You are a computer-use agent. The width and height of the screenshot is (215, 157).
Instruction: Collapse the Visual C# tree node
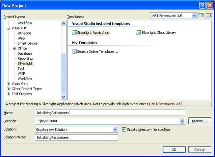[x=8, y=28]
